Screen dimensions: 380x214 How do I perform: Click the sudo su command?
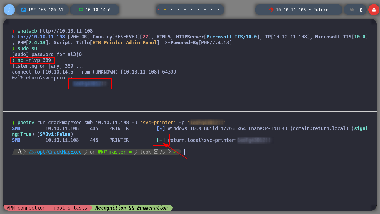(x=27, y=48)
